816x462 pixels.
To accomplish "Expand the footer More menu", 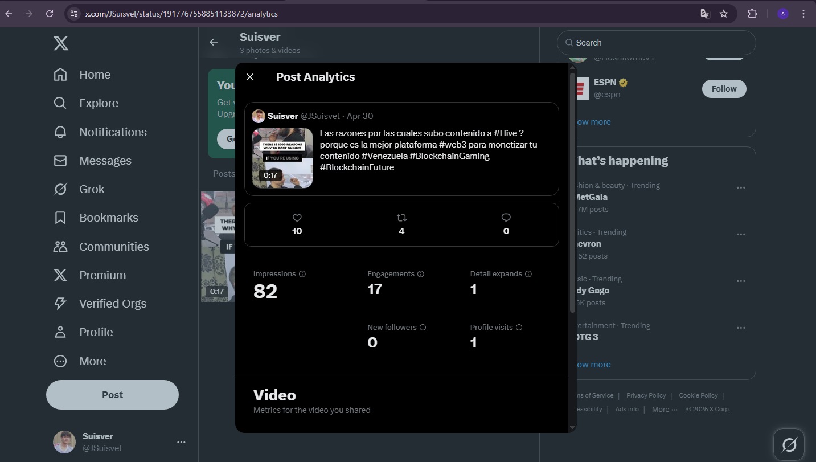I will click(665, 409).
